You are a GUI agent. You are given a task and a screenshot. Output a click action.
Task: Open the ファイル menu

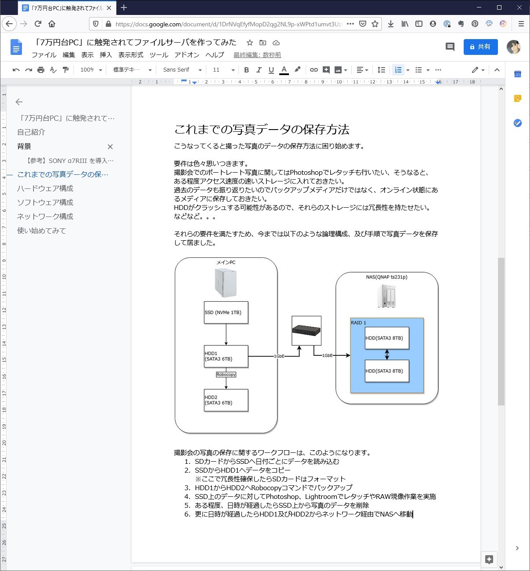[x=44, y=55]
